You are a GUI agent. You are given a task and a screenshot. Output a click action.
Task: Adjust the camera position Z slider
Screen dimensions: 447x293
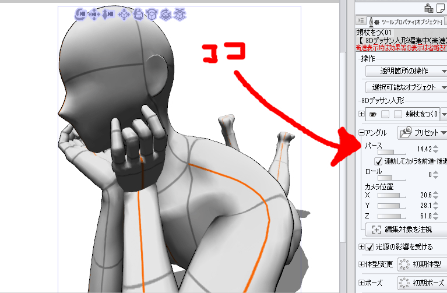(392, 216)
